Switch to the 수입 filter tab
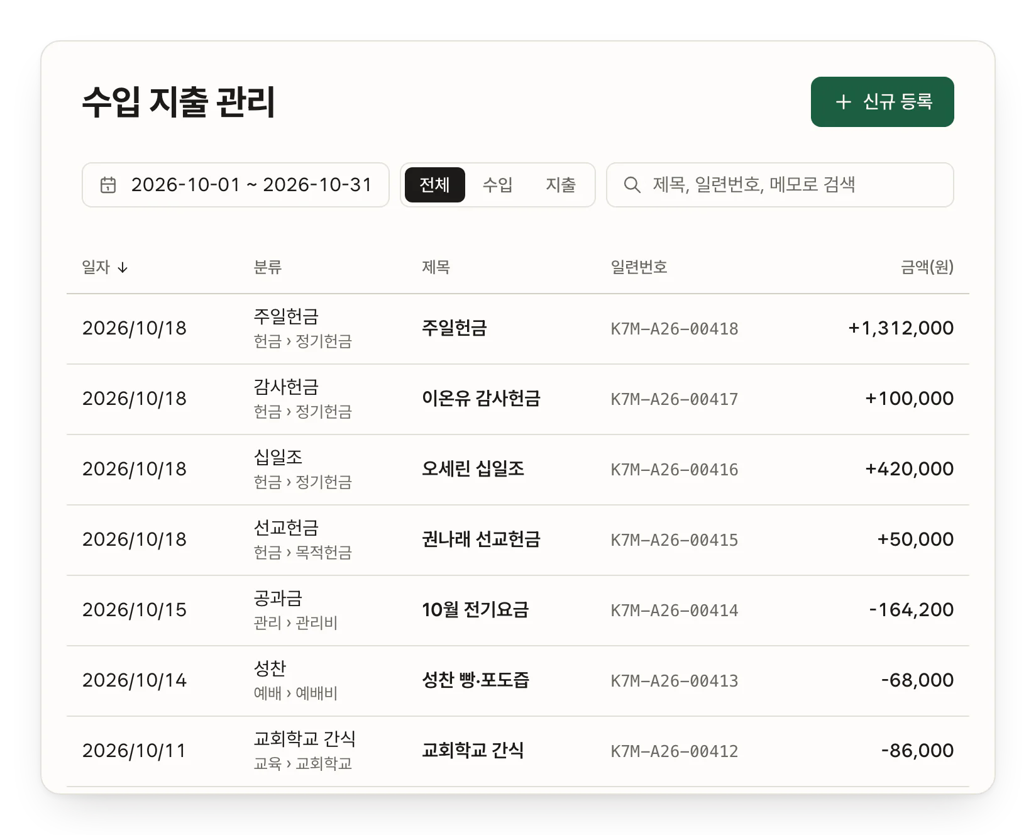This screenshot has height=835, width=1036. [497, 185]
